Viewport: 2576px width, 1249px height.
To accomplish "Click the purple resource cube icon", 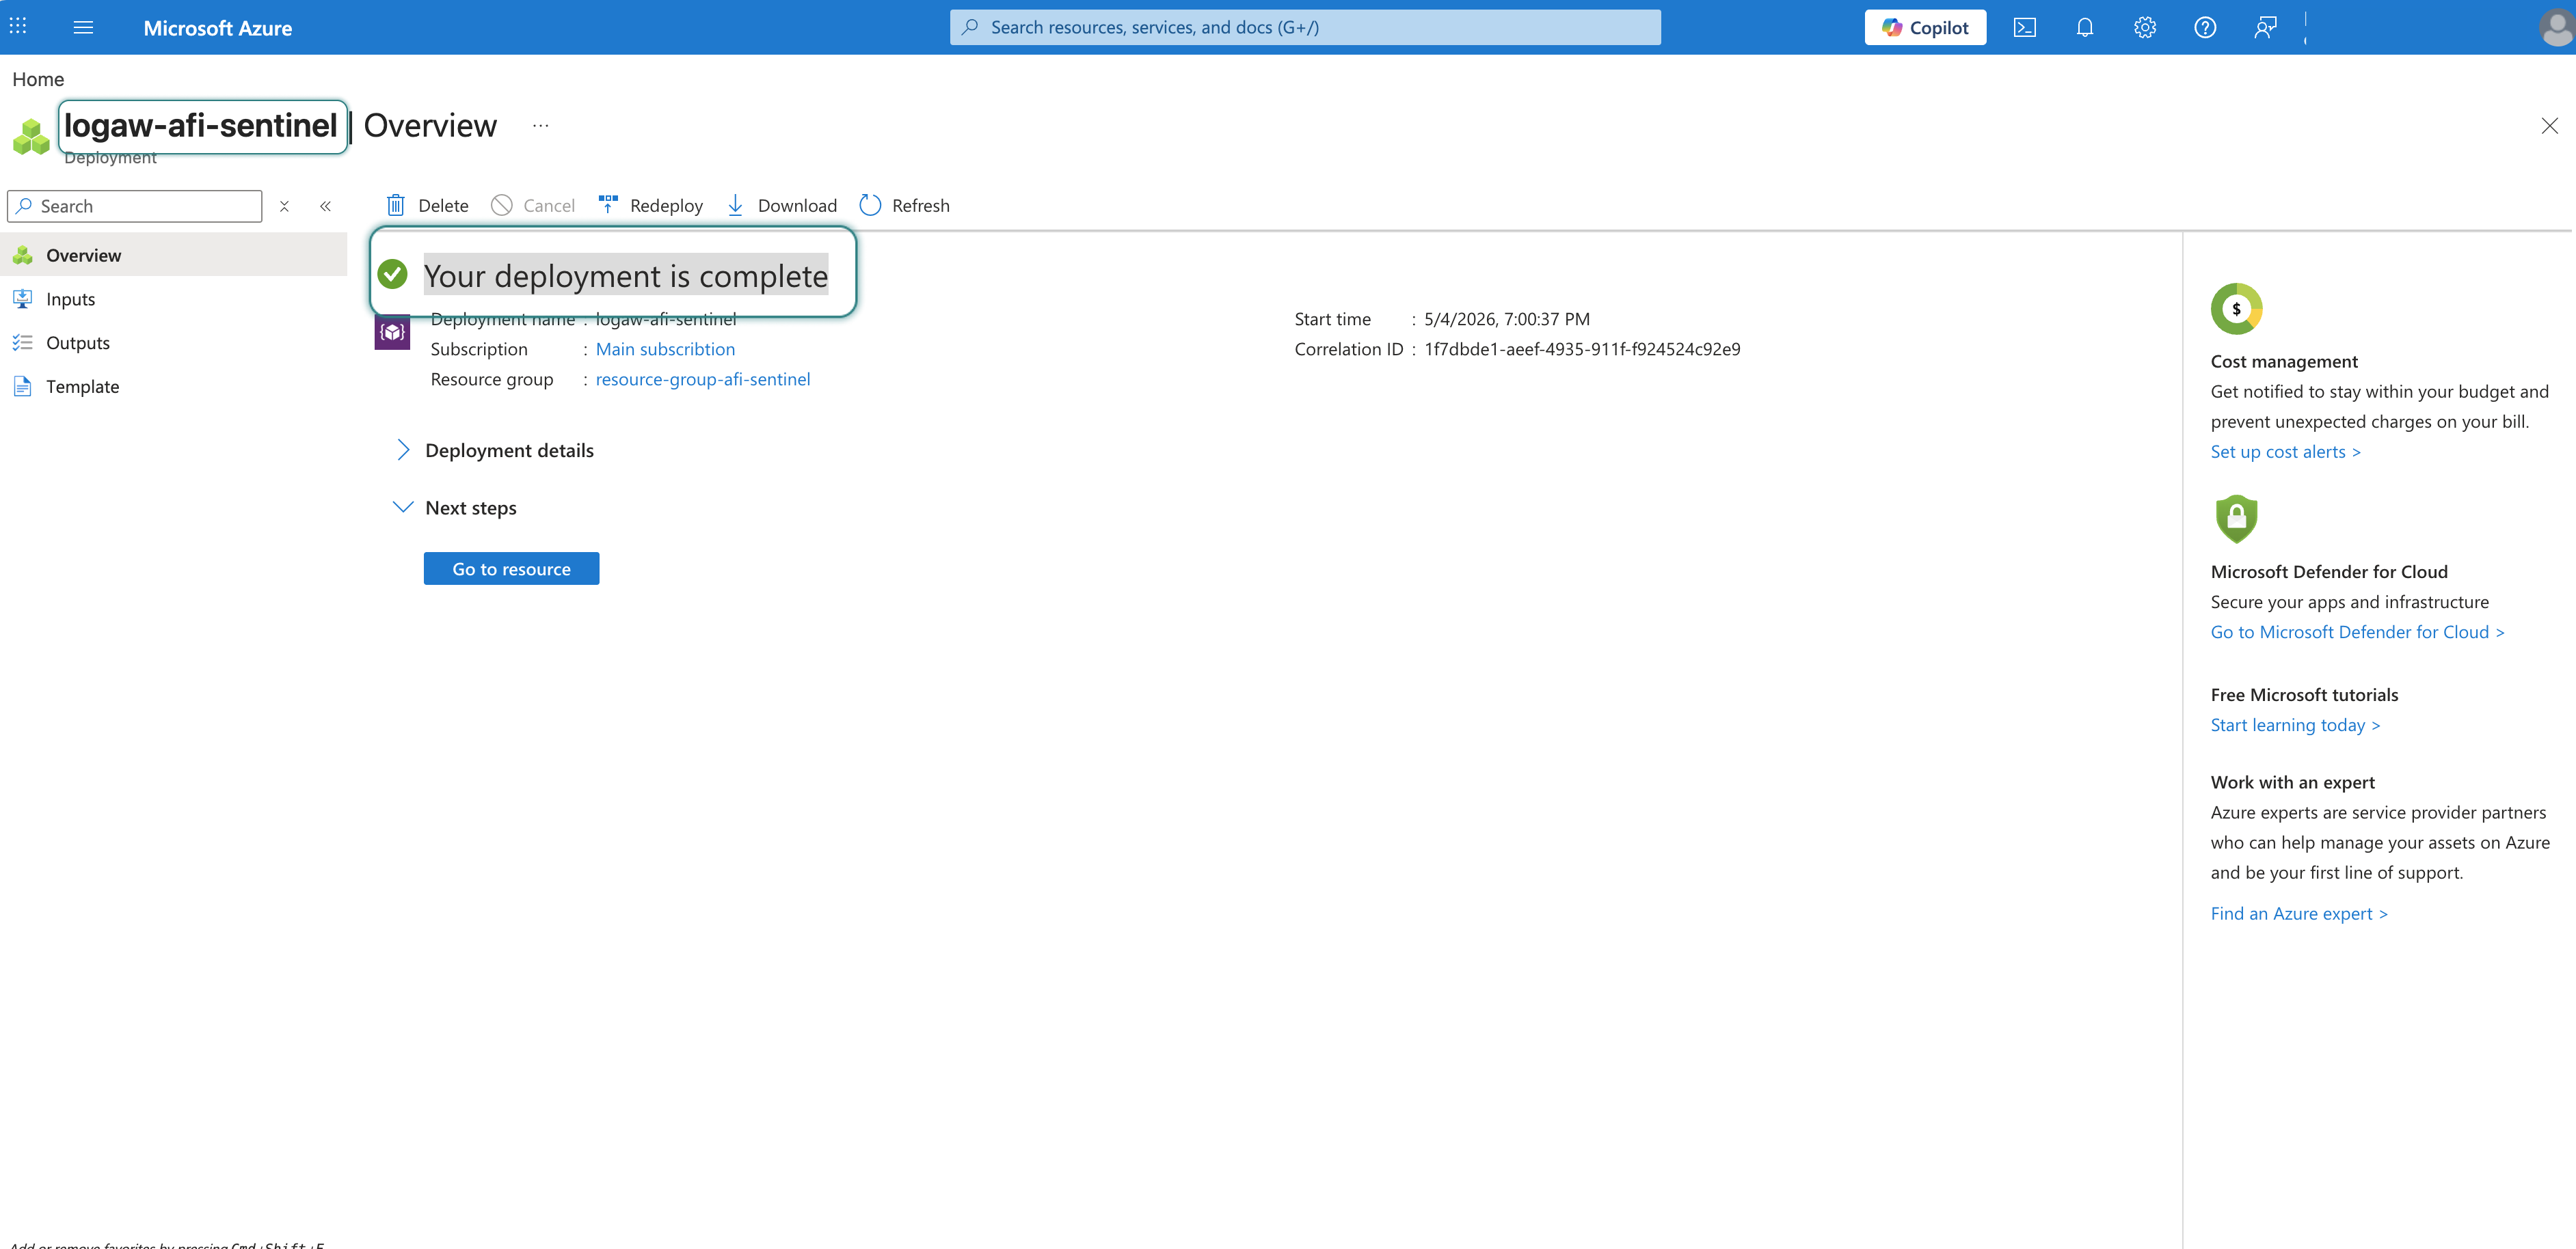I will pos(392,333).
